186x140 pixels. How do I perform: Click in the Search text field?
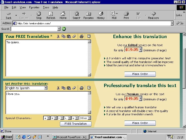click(34, 29)
